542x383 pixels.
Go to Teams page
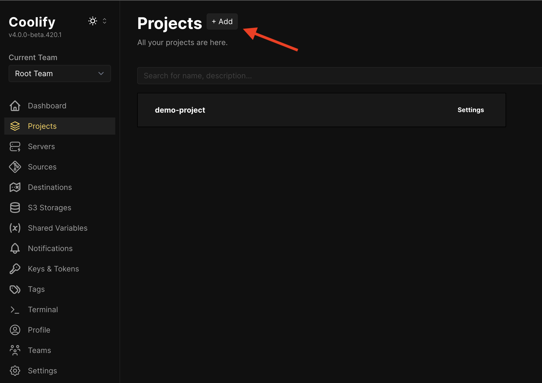click(60, 350)
